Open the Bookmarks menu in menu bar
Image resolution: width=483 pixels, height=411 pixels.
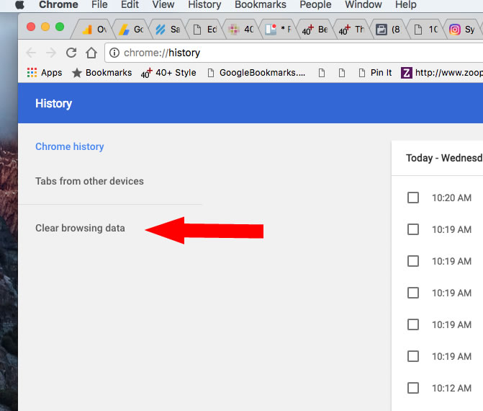[x=261, y=4]
